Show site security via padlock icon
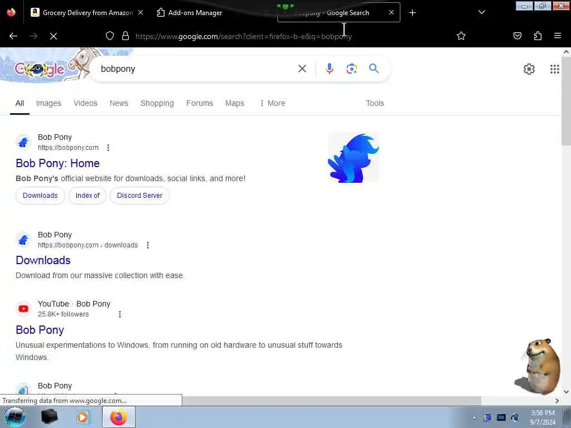The height and width of the screenshot is (428, 571). click(125, 36)
